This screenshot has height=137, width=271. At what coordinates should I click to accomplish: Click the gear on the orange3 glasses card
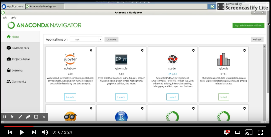click(91, 108)
